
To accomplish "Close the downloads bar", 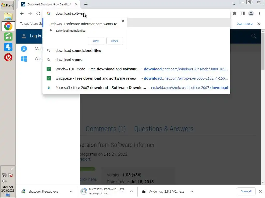I will click(x=260, y=191).
